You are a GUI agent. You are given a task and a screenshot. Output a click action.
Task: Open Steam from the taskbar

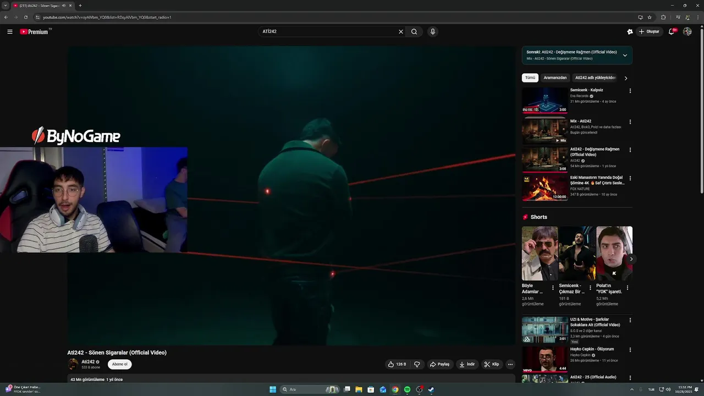click(x=431, y=389)
